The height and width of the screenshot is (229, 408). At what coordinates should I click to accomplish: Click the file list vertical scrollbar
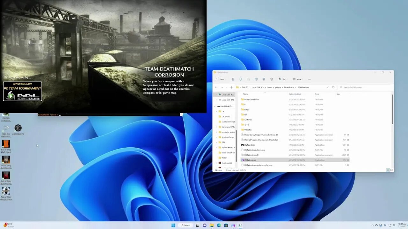click(393, 109)
